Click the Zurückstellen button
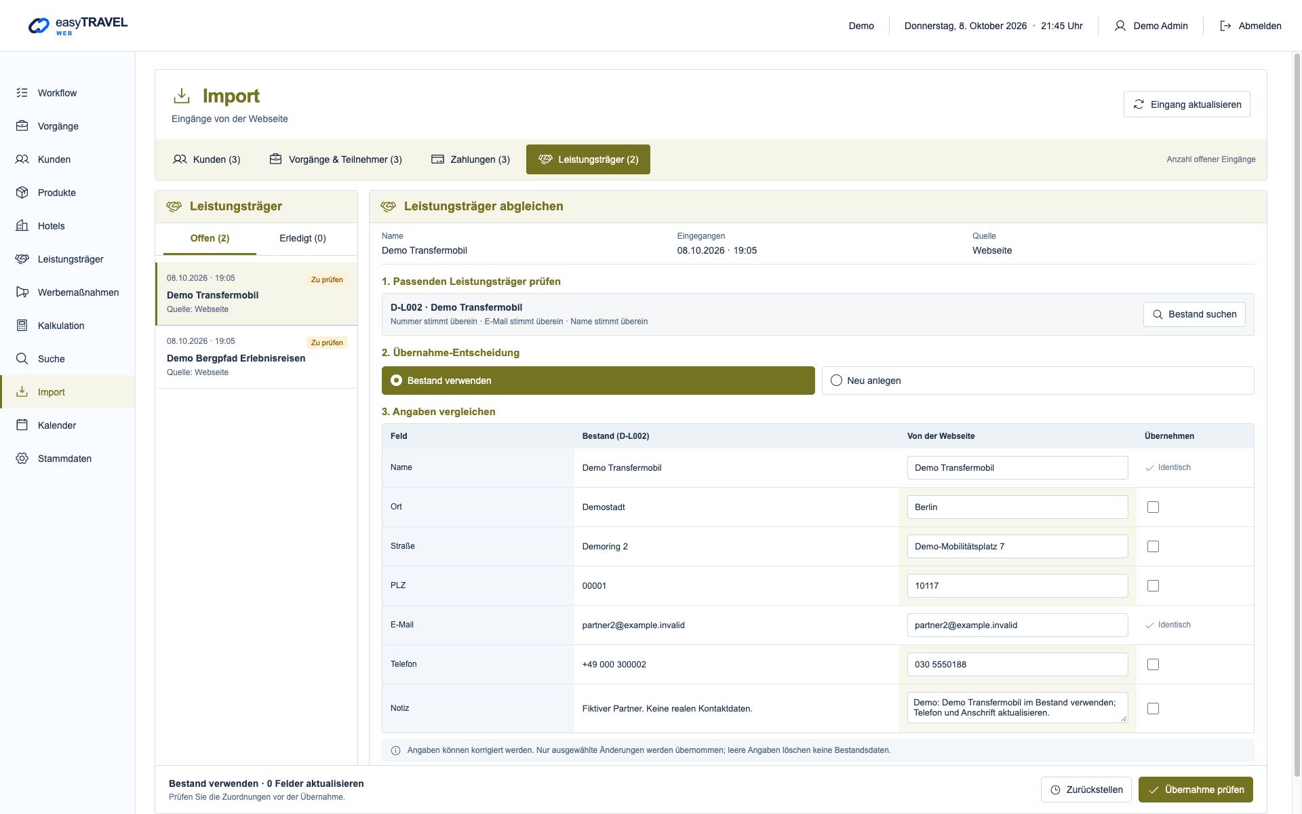Screen dimensions: 1302x814 point(1086,790)
